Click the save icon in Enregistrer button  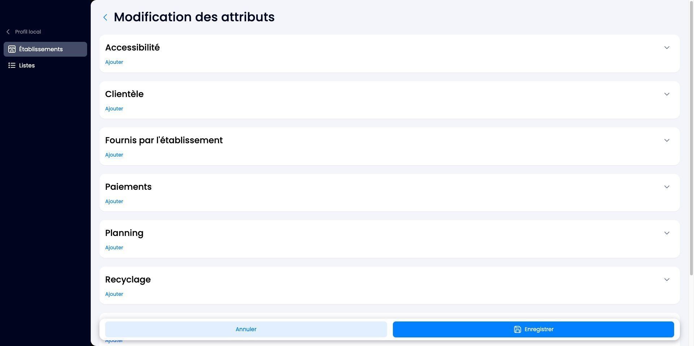pyautogui.click(x=517, y=329)
